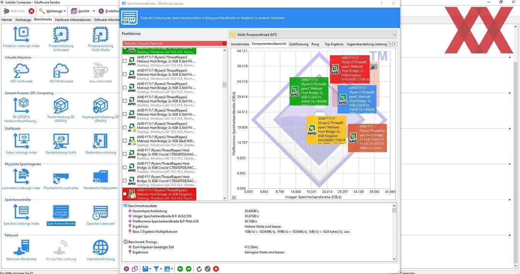Open the filter funnel dropdown
This screenshot has height=274, width=520.
(161, 269)
